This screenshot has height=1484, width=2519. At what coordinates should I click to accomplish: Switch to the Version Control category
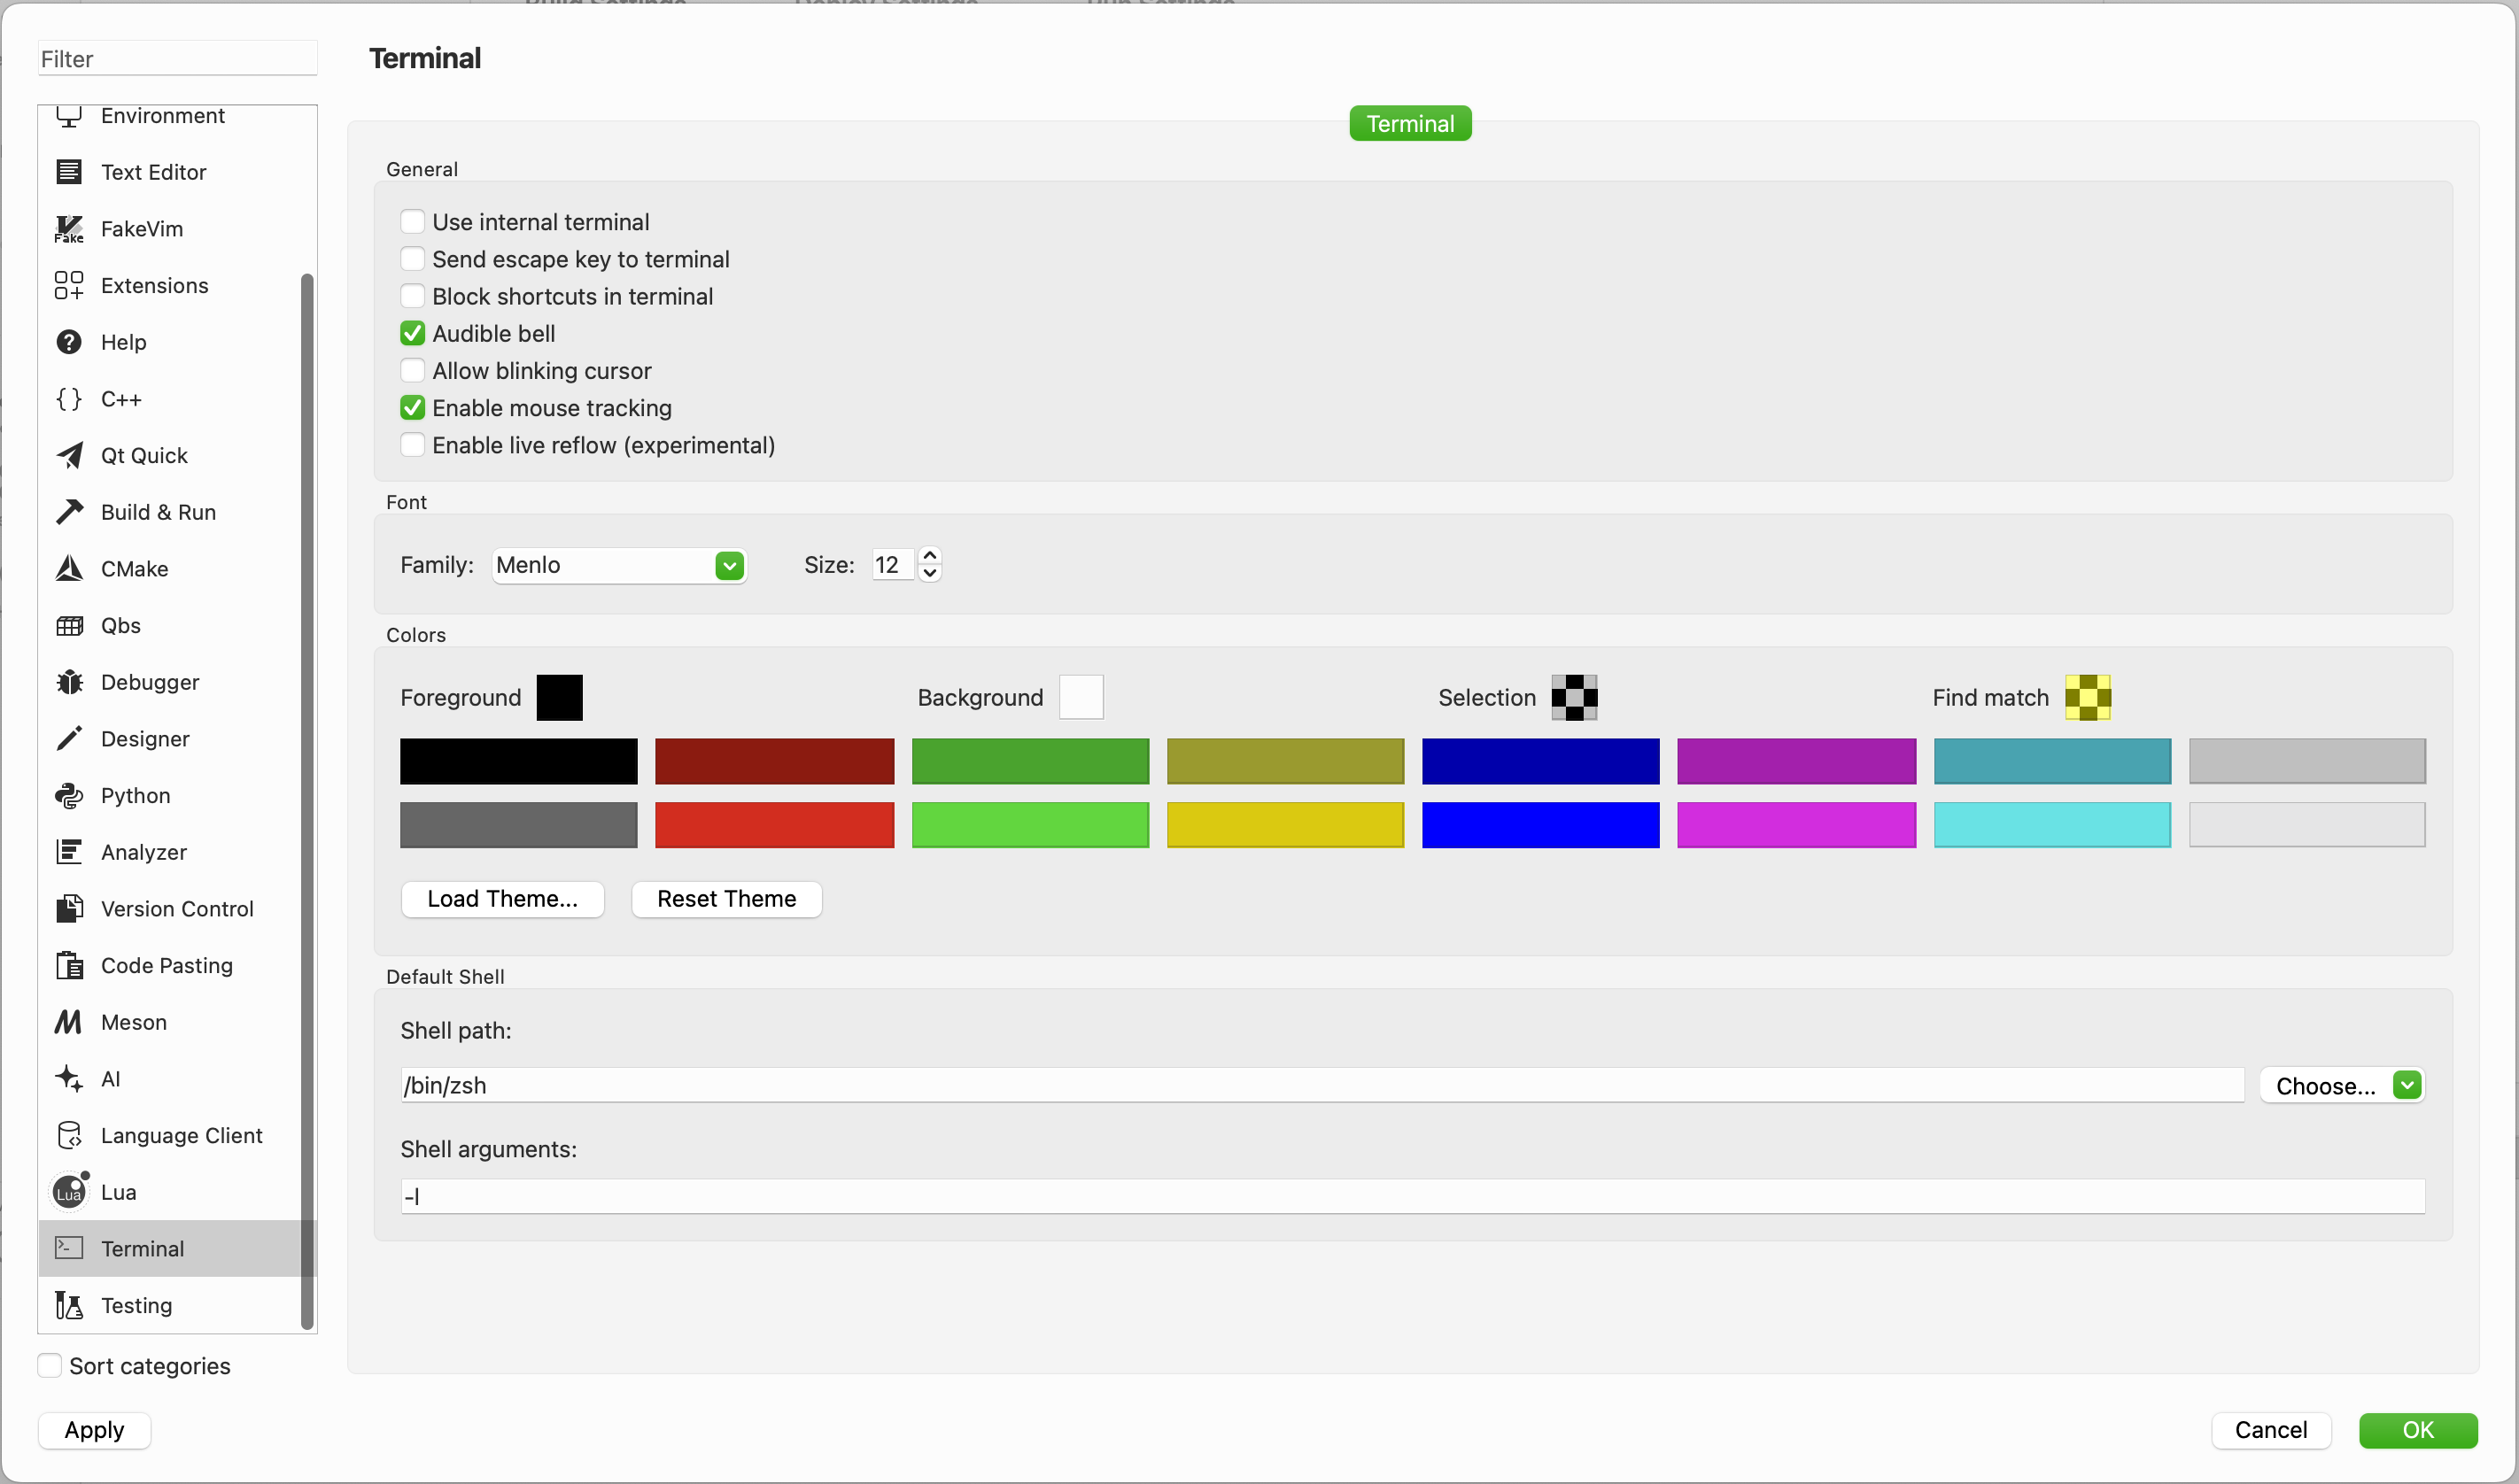tap(177, 909)
